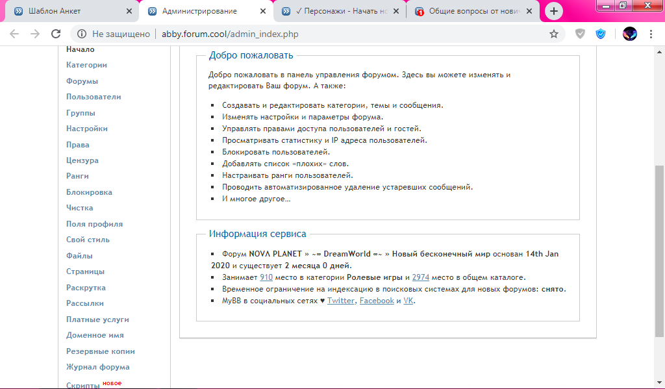This screenshot has height=389, width=665.
Task: Open the Ранги section
Action: coord(77,176)
